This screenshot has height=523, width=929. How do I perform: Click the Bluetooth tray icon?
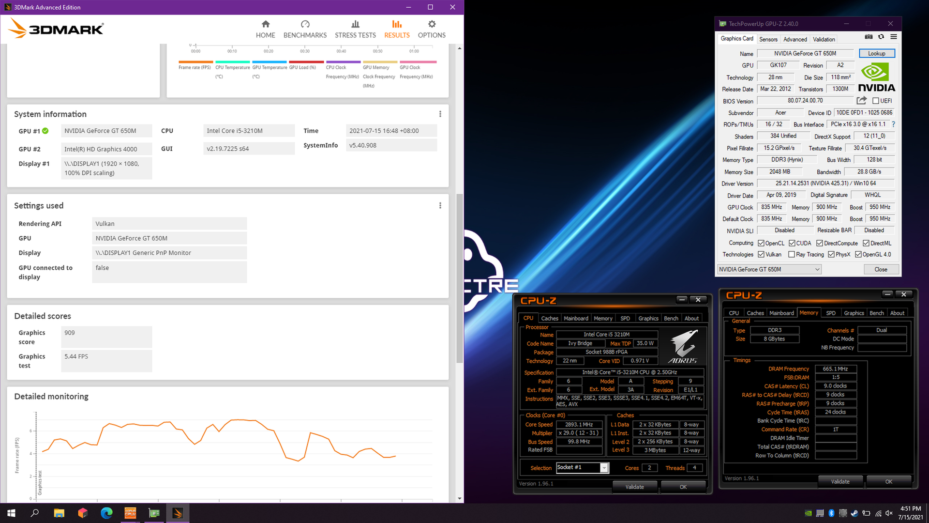click(831, 513)
